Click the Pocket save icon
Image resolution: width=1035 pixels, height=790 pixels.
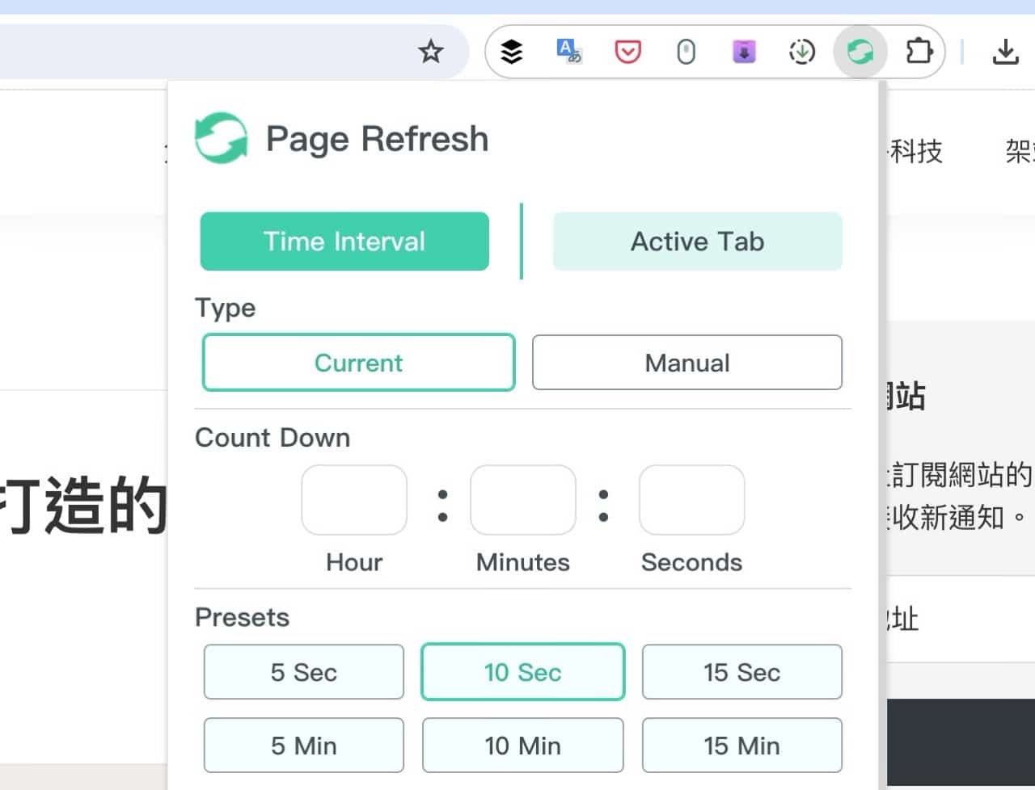pyautogui.click(x=627, y=51)
